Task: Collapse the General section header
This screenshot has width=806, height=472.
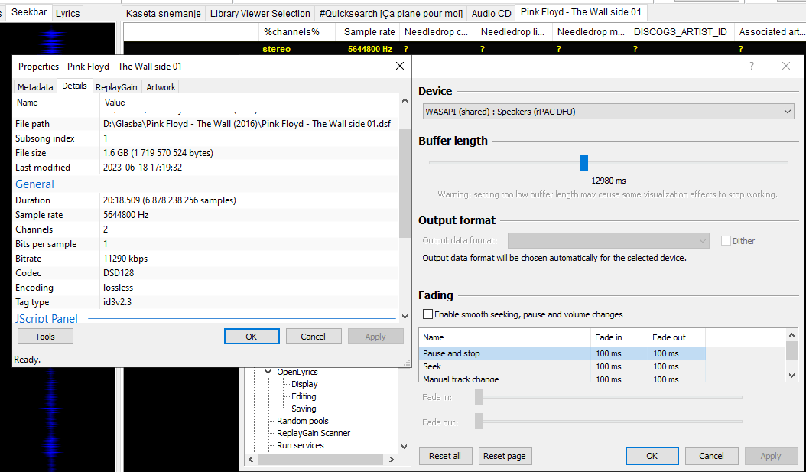Action: 34,184
